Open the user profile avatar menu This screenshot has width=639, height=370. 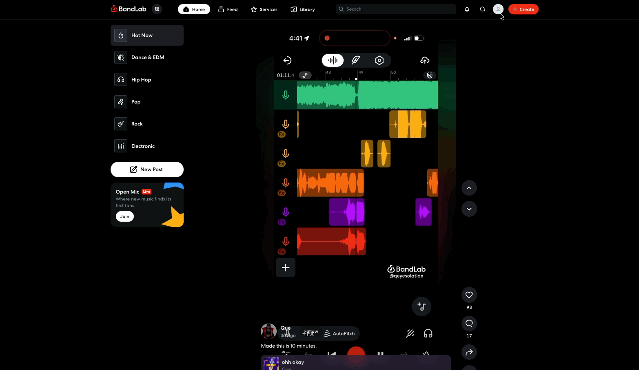[498, 9]
